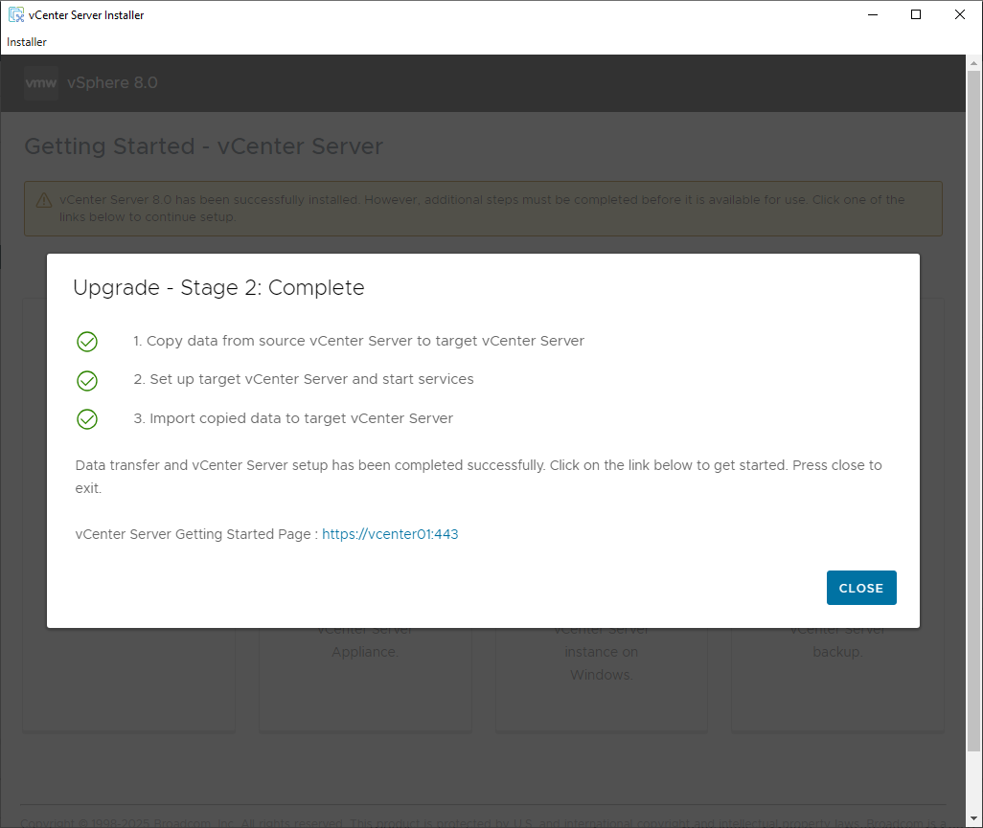Minimize the installer window
This screenshot has width=983, height=828.
[x=872, y=14]
